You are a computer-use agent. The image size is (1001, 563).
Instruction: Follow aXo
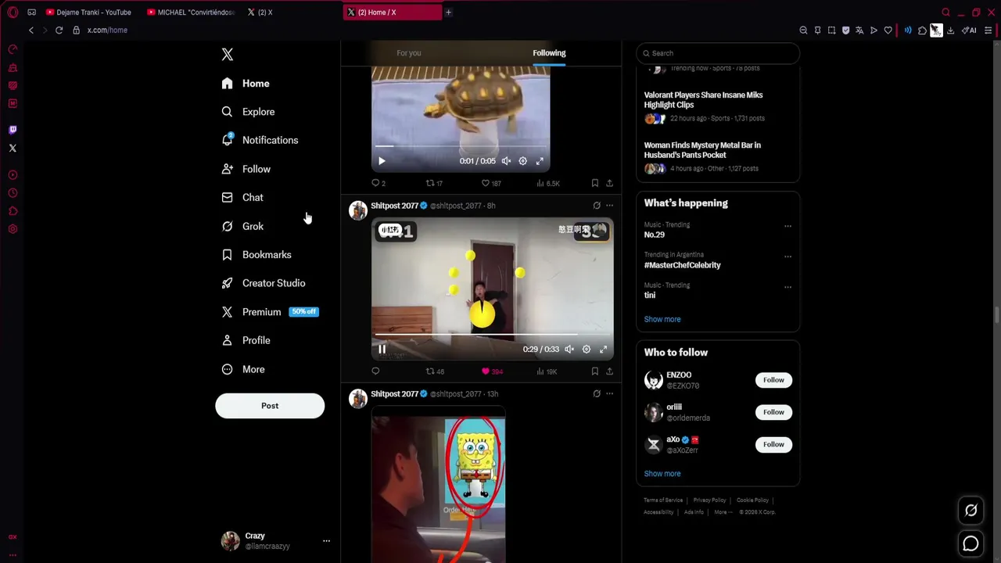point(773,444)
